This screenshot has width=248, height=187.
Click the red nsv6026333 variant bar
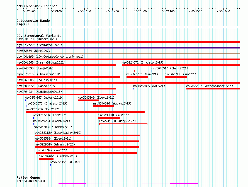click(x=176, y=77)
